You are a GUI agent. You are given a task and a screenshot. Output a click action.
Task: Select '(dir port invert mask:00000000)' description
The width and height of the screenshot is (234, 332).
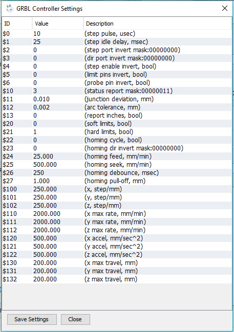pos(130,58)
